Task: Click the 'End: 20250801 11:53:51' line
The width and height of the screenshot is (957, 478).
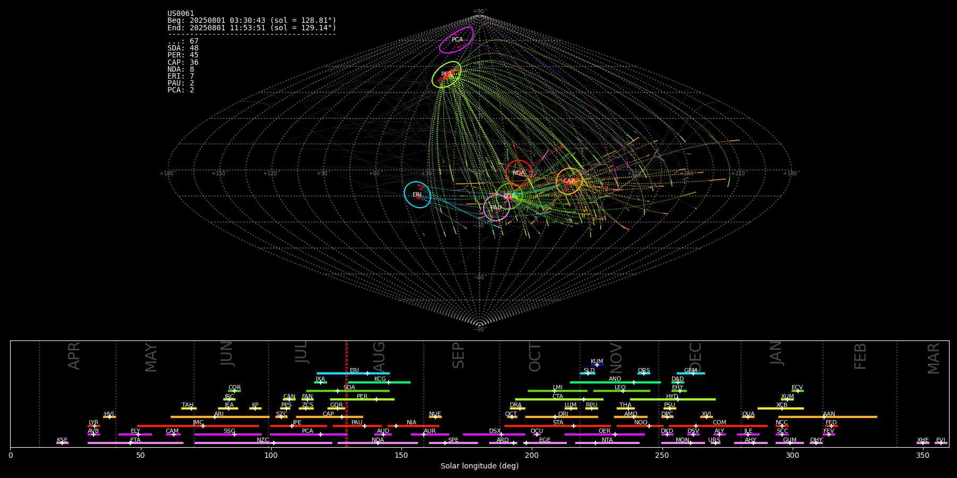Action: (252, 28)
